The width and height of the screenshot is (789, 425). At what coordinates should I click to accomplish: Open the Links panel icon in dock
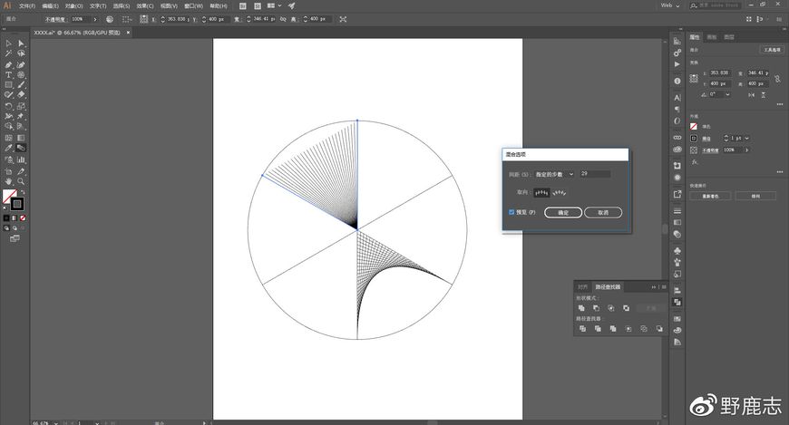(677, 138)
